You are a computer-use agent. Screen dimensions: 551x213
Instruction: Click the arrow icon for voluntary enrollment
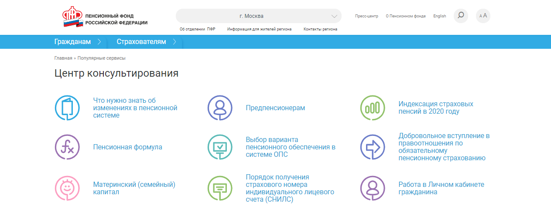[x=373, y=147]
